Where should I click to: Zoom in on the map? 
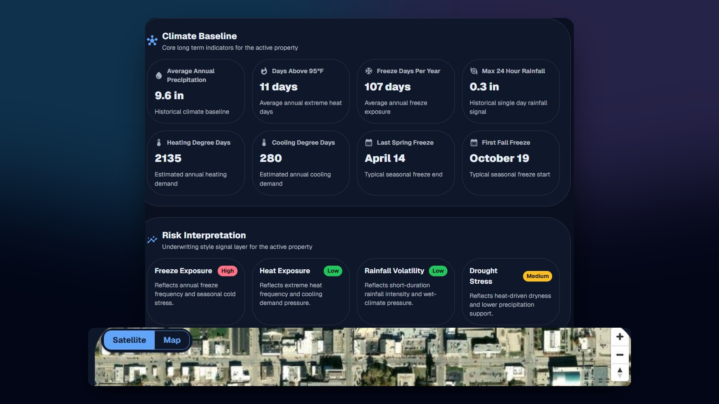coord(620,337)
